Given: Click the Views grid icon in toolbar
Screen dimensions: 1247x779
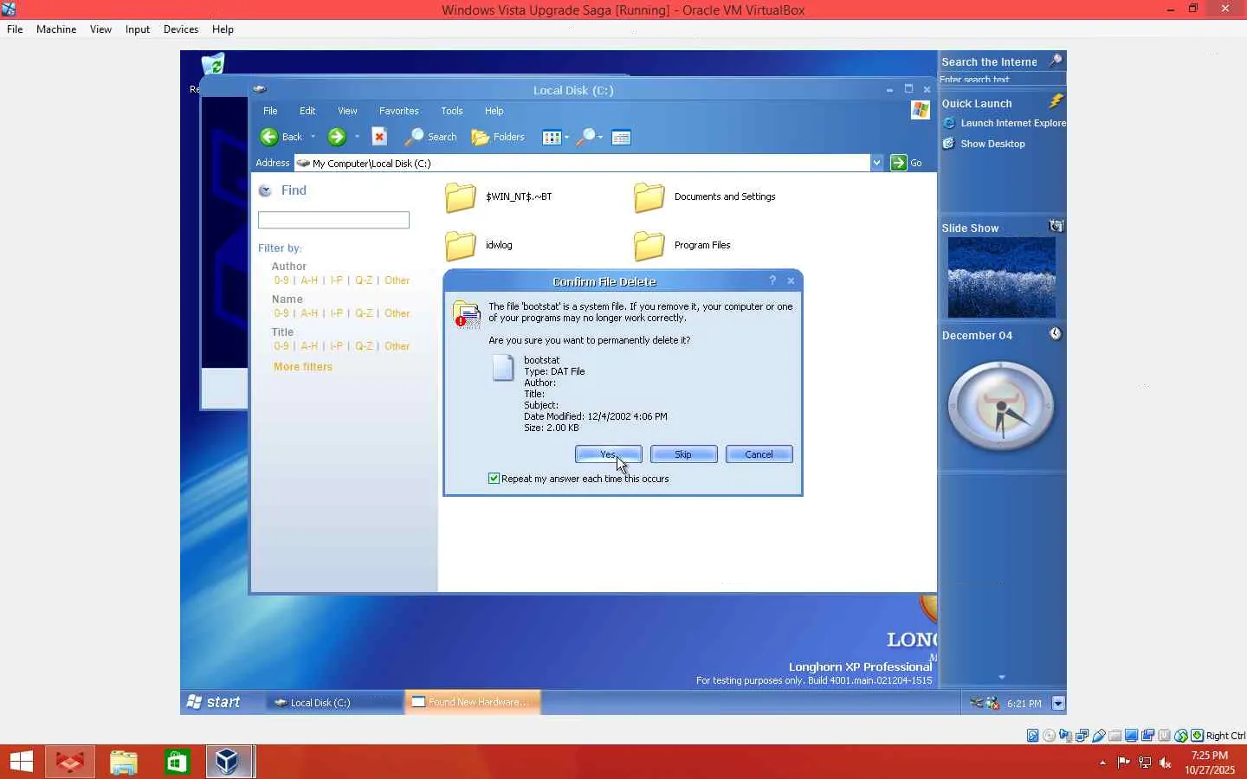Looking at the screenshot, I should click(x=552, y=138).
